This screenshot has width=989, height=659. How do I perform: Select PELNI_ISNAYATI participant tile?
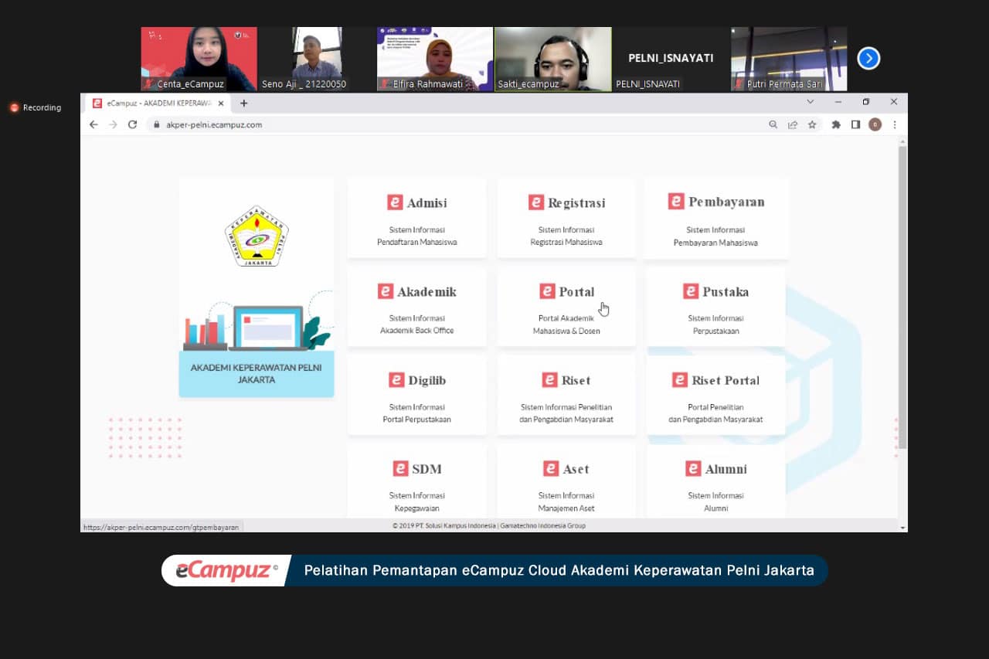[x=671, y=59]
